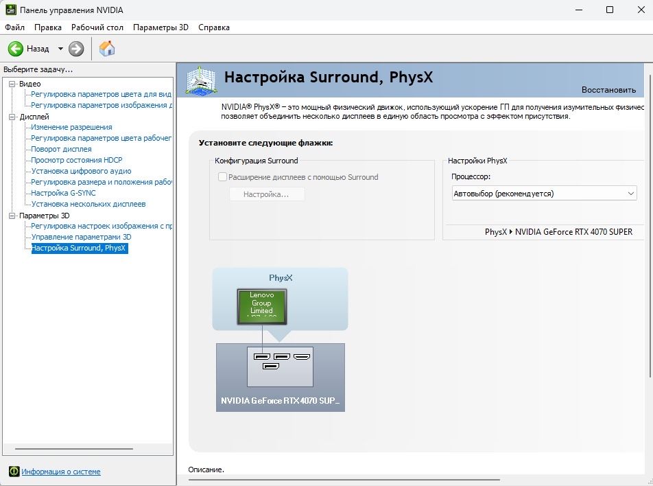
Task: Select the Lenovo Group Limited monitor icon
Action: [262, 306]
